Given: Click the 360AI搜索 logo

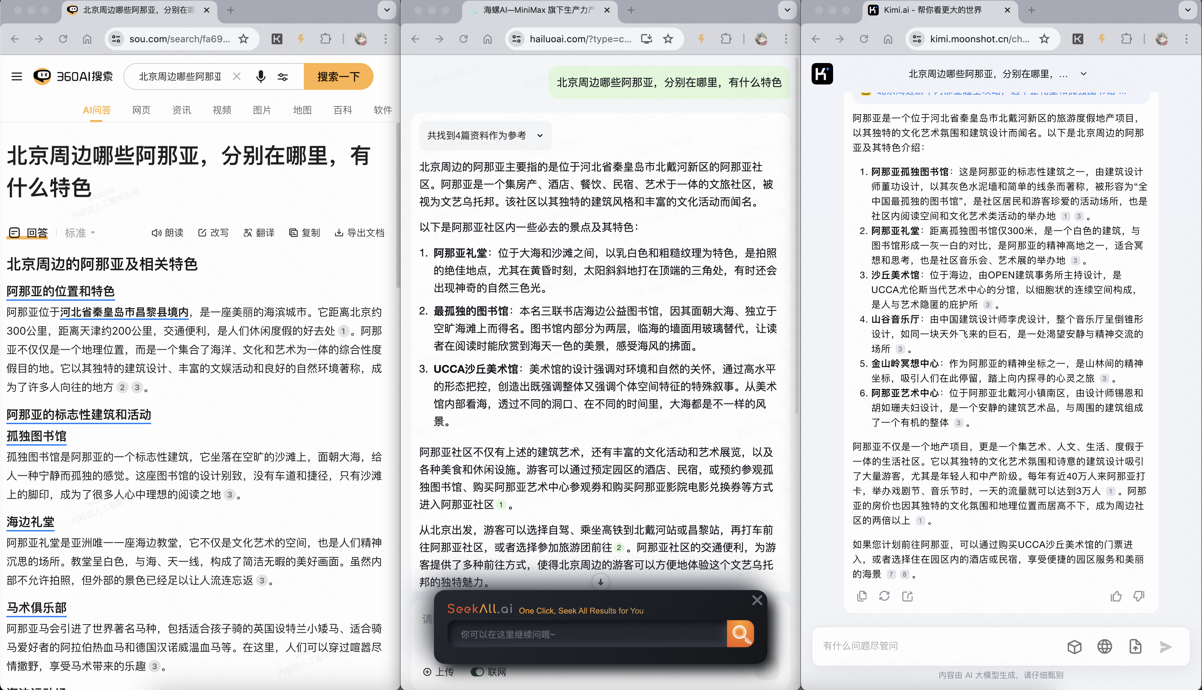Looking at the screenshot, I should (72, 76).
